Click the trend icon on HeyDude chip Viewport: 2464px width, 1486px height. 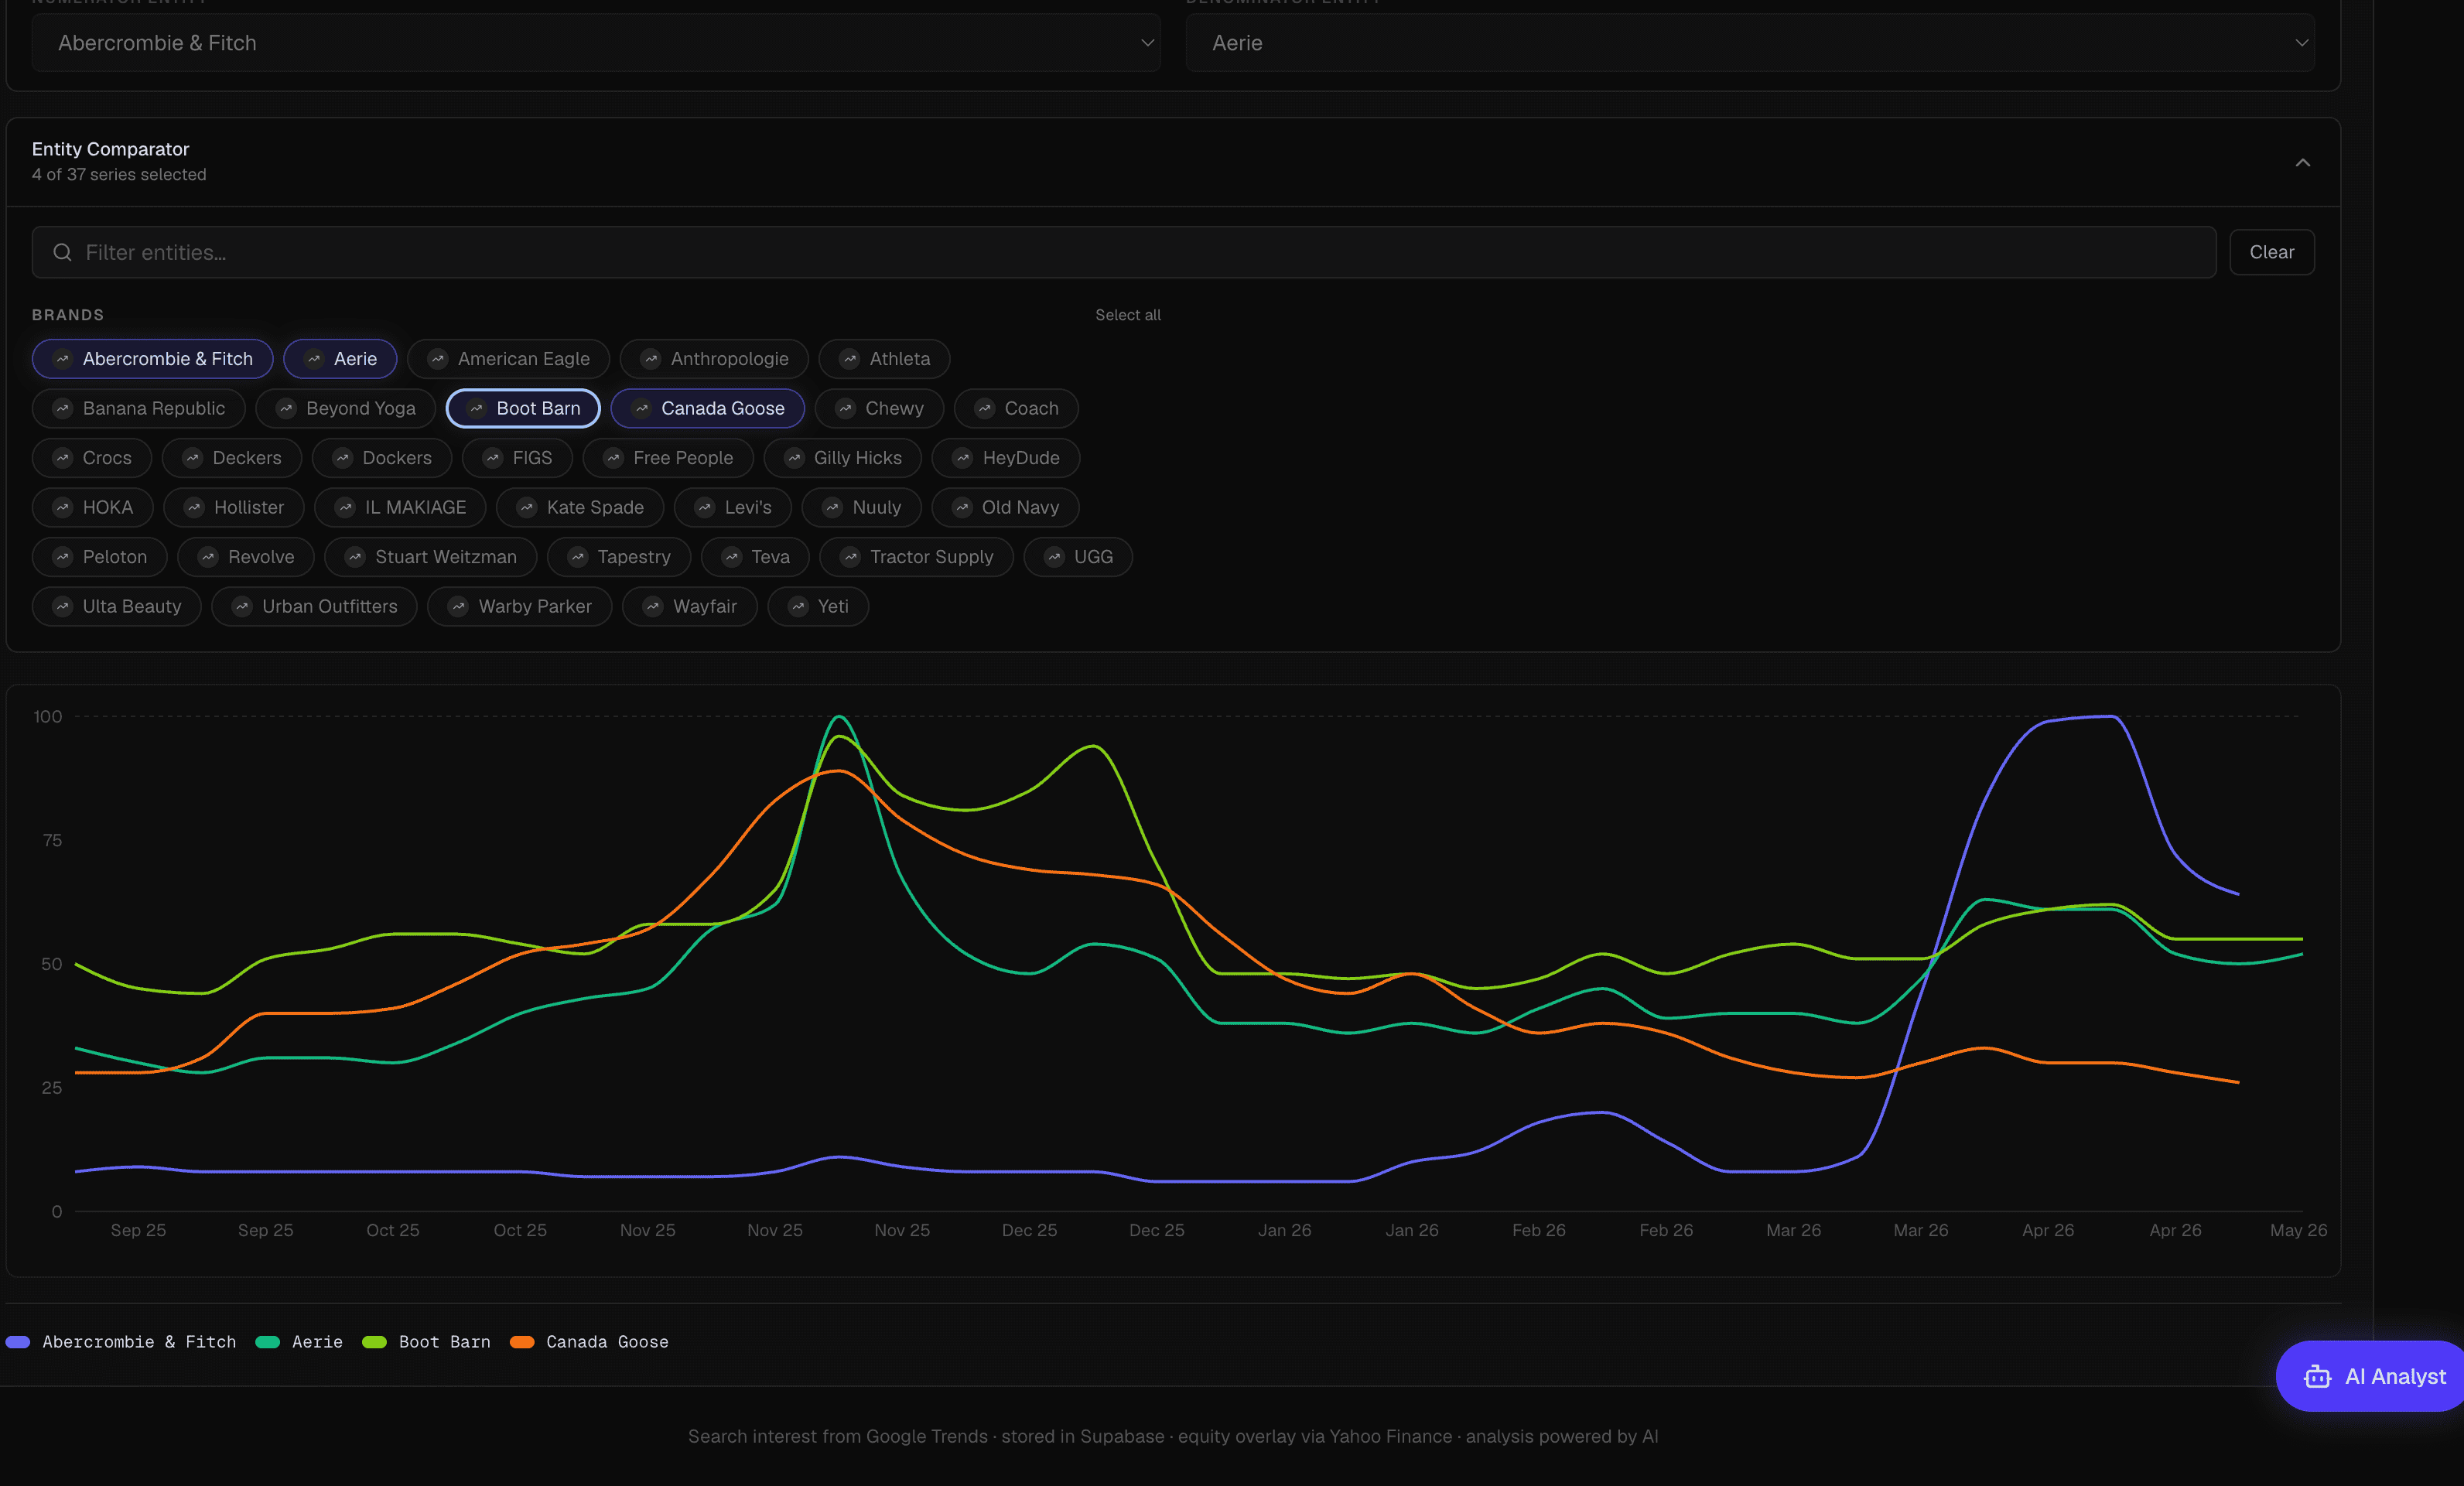962,458
